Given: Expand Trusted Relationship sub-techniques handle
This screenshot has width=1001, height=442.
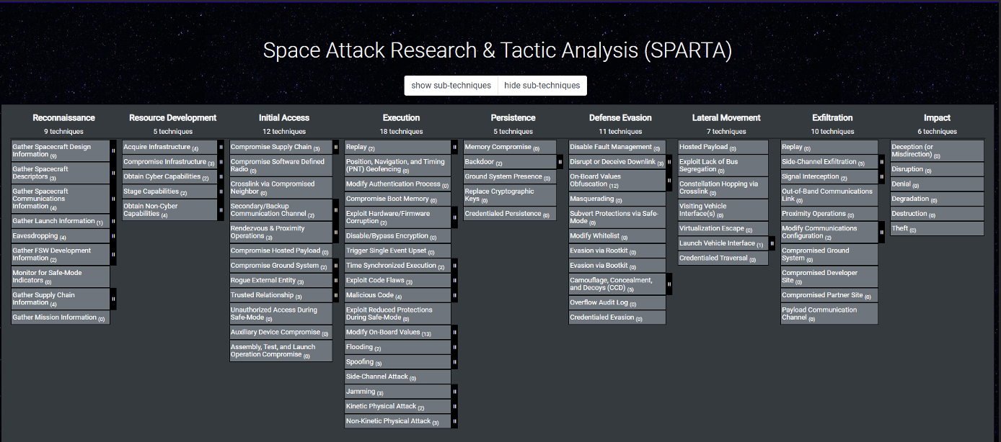Looking at the screenshot, I should coord(335,295).
